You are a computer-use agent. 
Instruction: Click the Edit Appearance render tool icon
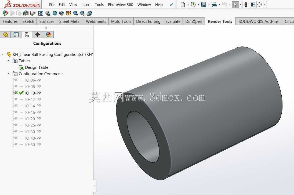tap(5, 13)
